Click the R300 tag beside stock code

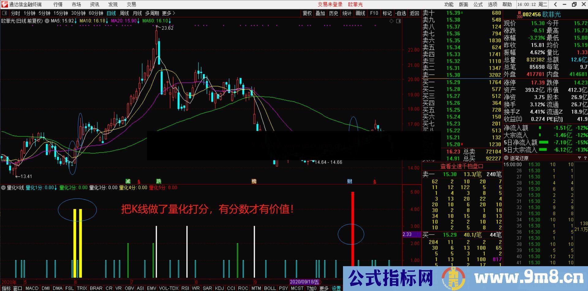tap(519, 15)
